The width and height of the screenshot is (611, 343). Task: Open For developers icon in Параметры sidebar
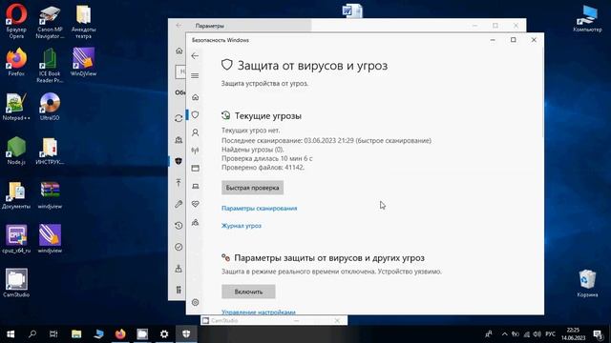179,290
